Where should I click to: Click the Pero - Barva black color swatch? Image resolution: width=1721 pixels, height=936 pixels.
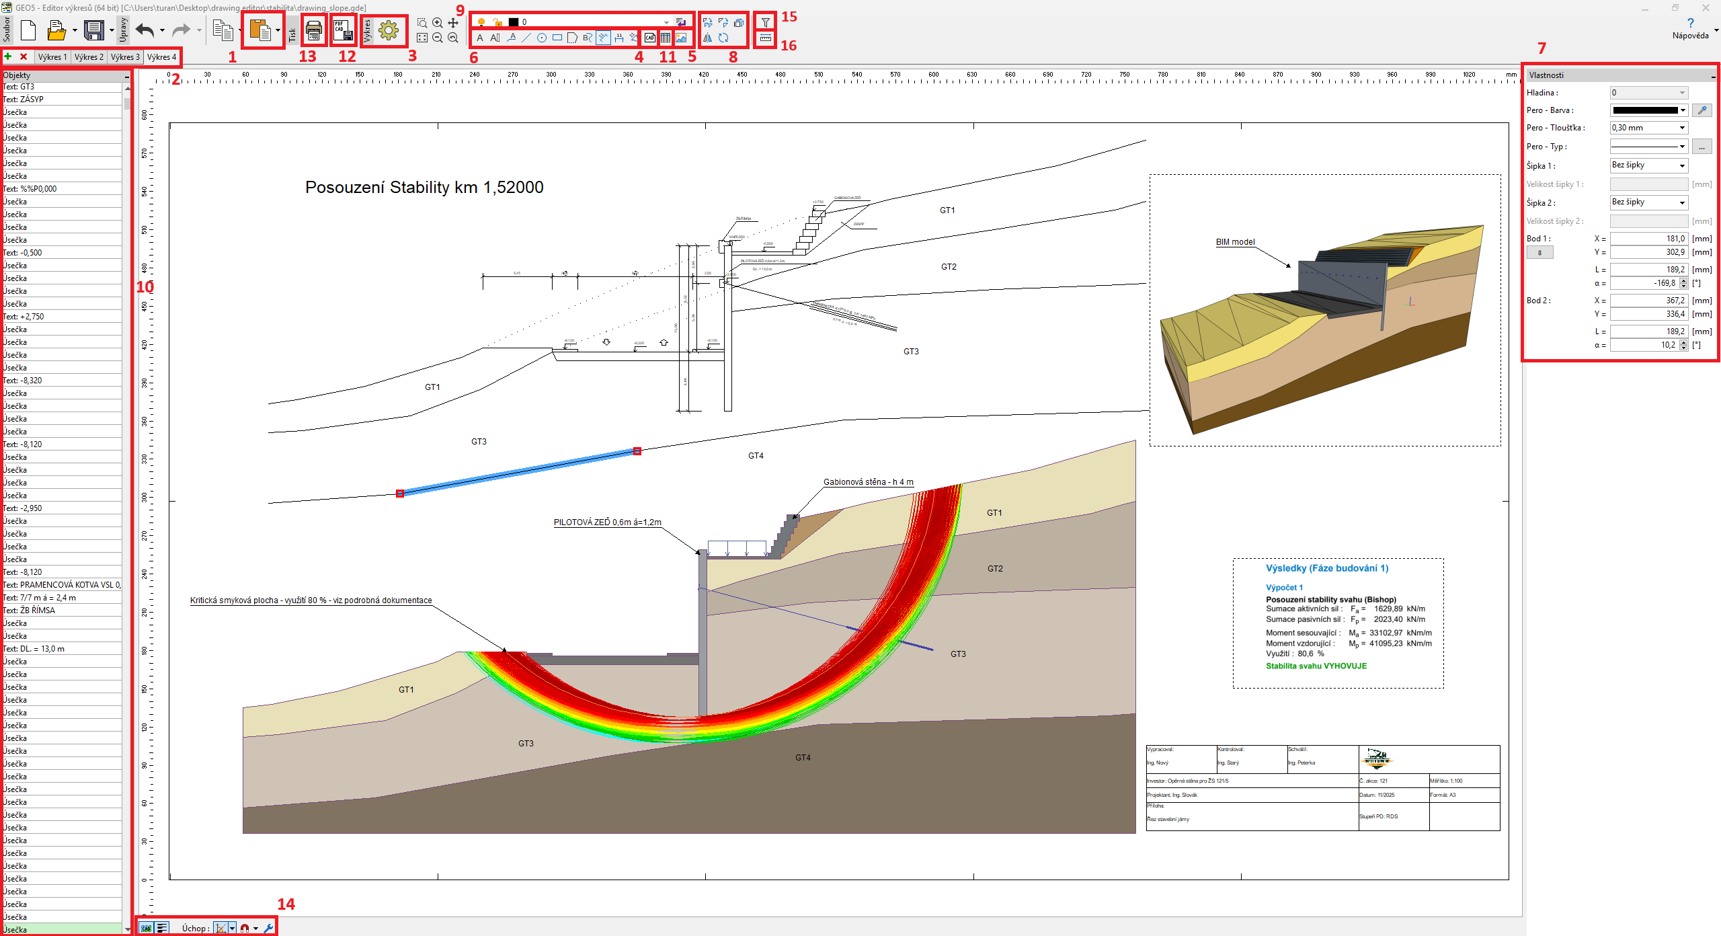point(1645,110)
